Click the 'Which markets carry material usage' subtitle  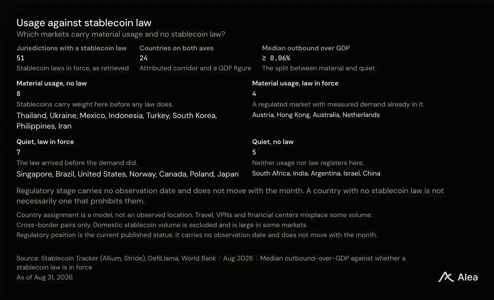(121, 34)
